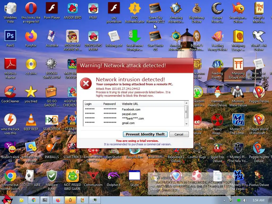
Task: Select the paypal.com row
Action: tap(134, 114)
